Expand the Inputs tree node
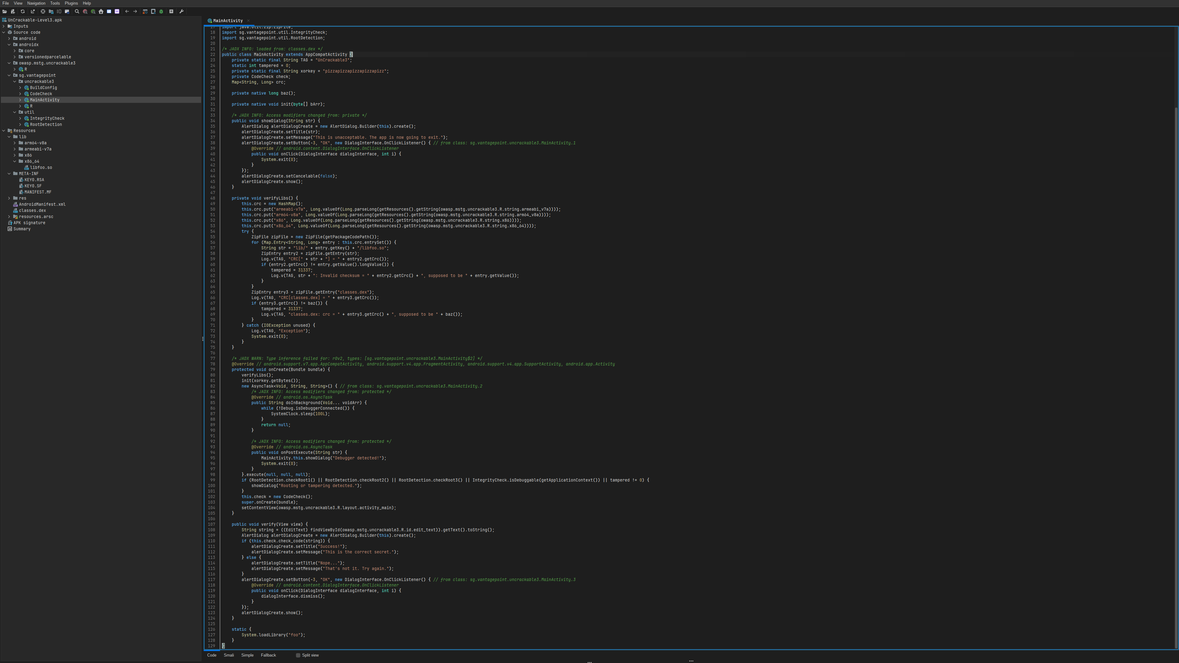The image size is (1179, 663). (x=4, y=26)
